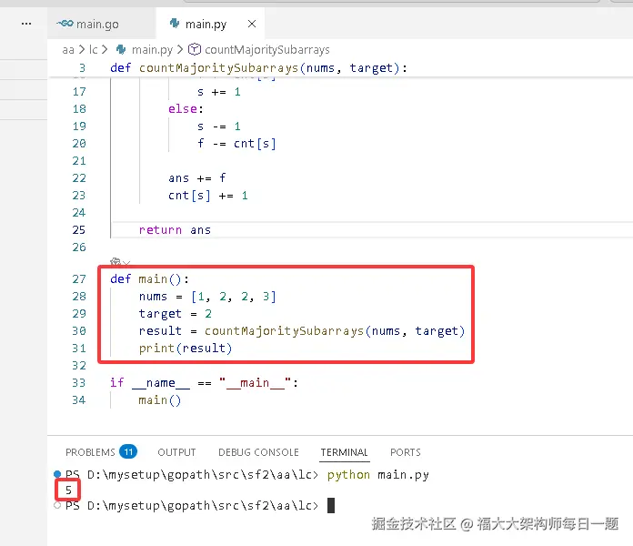Open the PROBLEMS panel tab

[90, 452]
